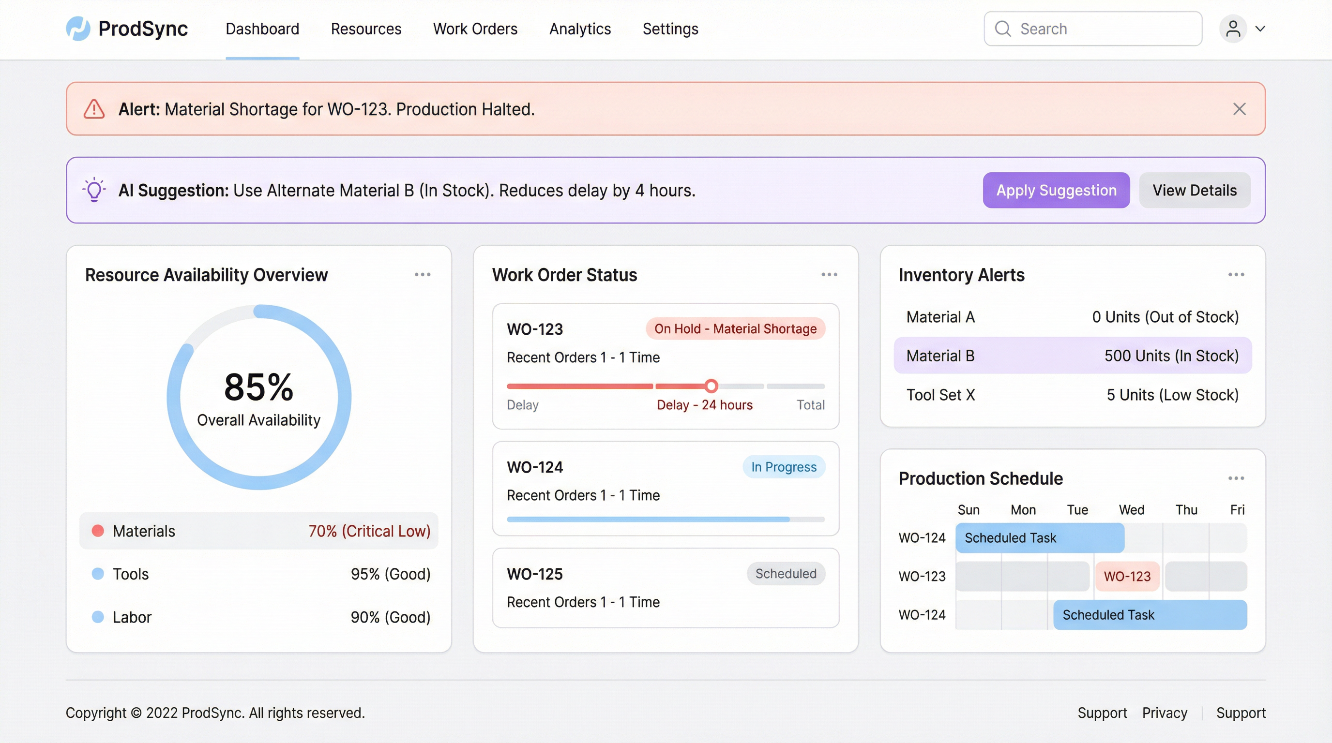Open Resource Availability Overview options ellipsis
The width and height of the screenshot is (1332, 743).
pyautogui.click(x=423, y=274)
